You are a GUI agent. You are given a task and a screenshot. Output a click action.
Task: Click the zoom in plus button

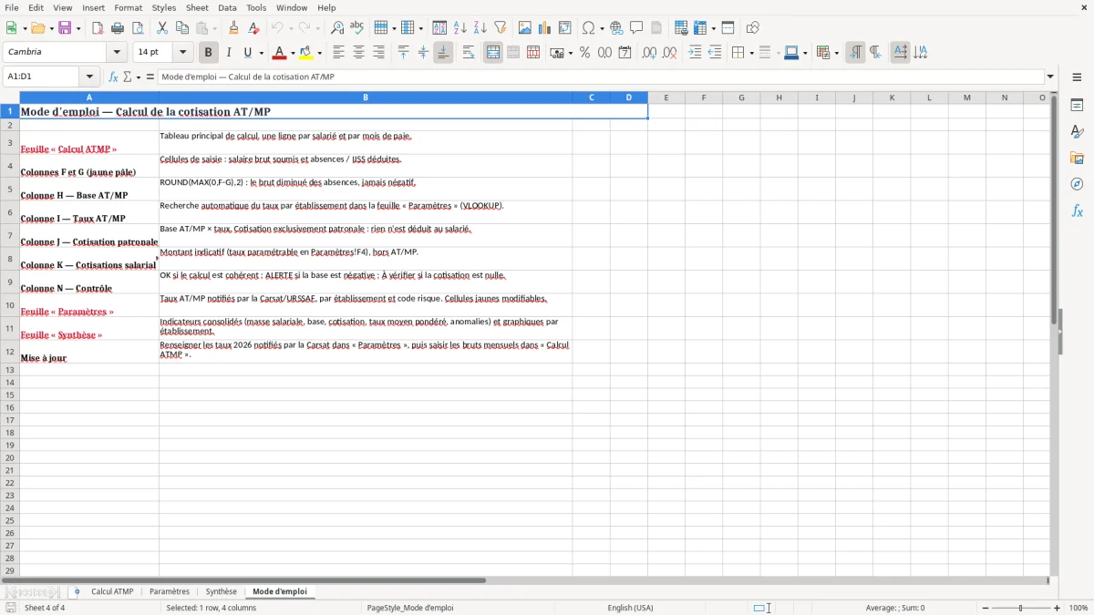tap(1058, 608)
